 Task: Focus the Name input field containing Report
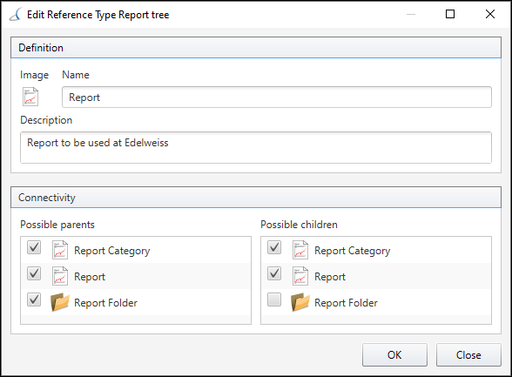point(277,98)
